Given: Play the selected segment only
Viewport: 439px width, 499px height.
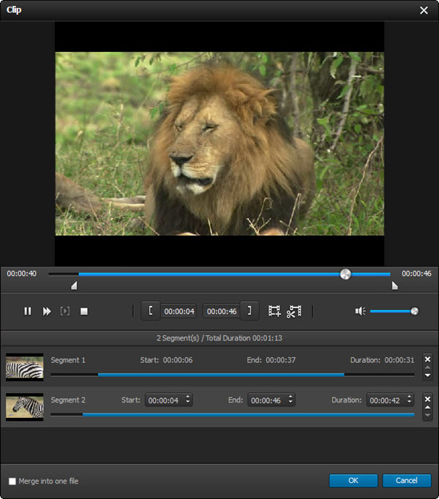Looking at the screenshot, I should coord(65,311).
